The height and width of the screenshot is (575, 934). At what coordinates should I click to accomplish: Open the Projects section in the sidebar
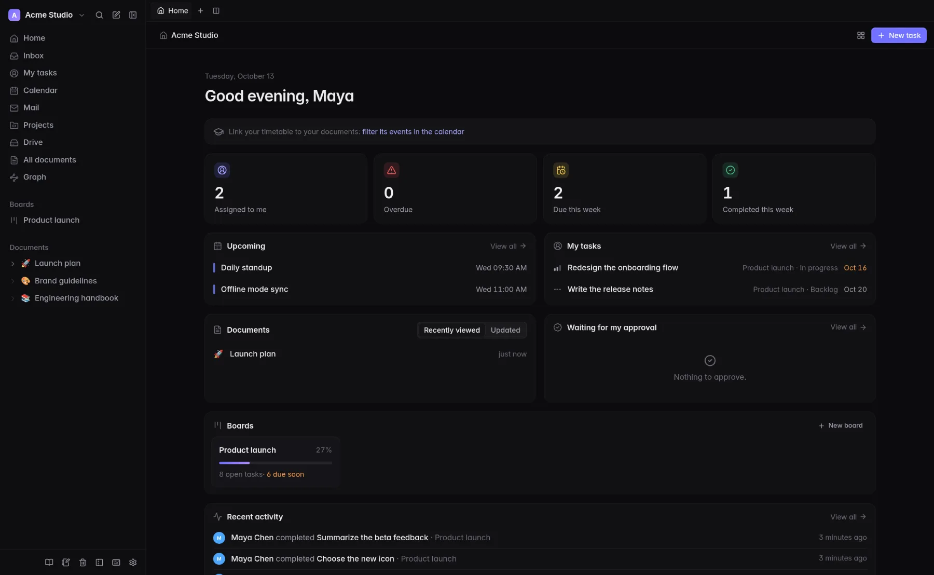(73, 125)
